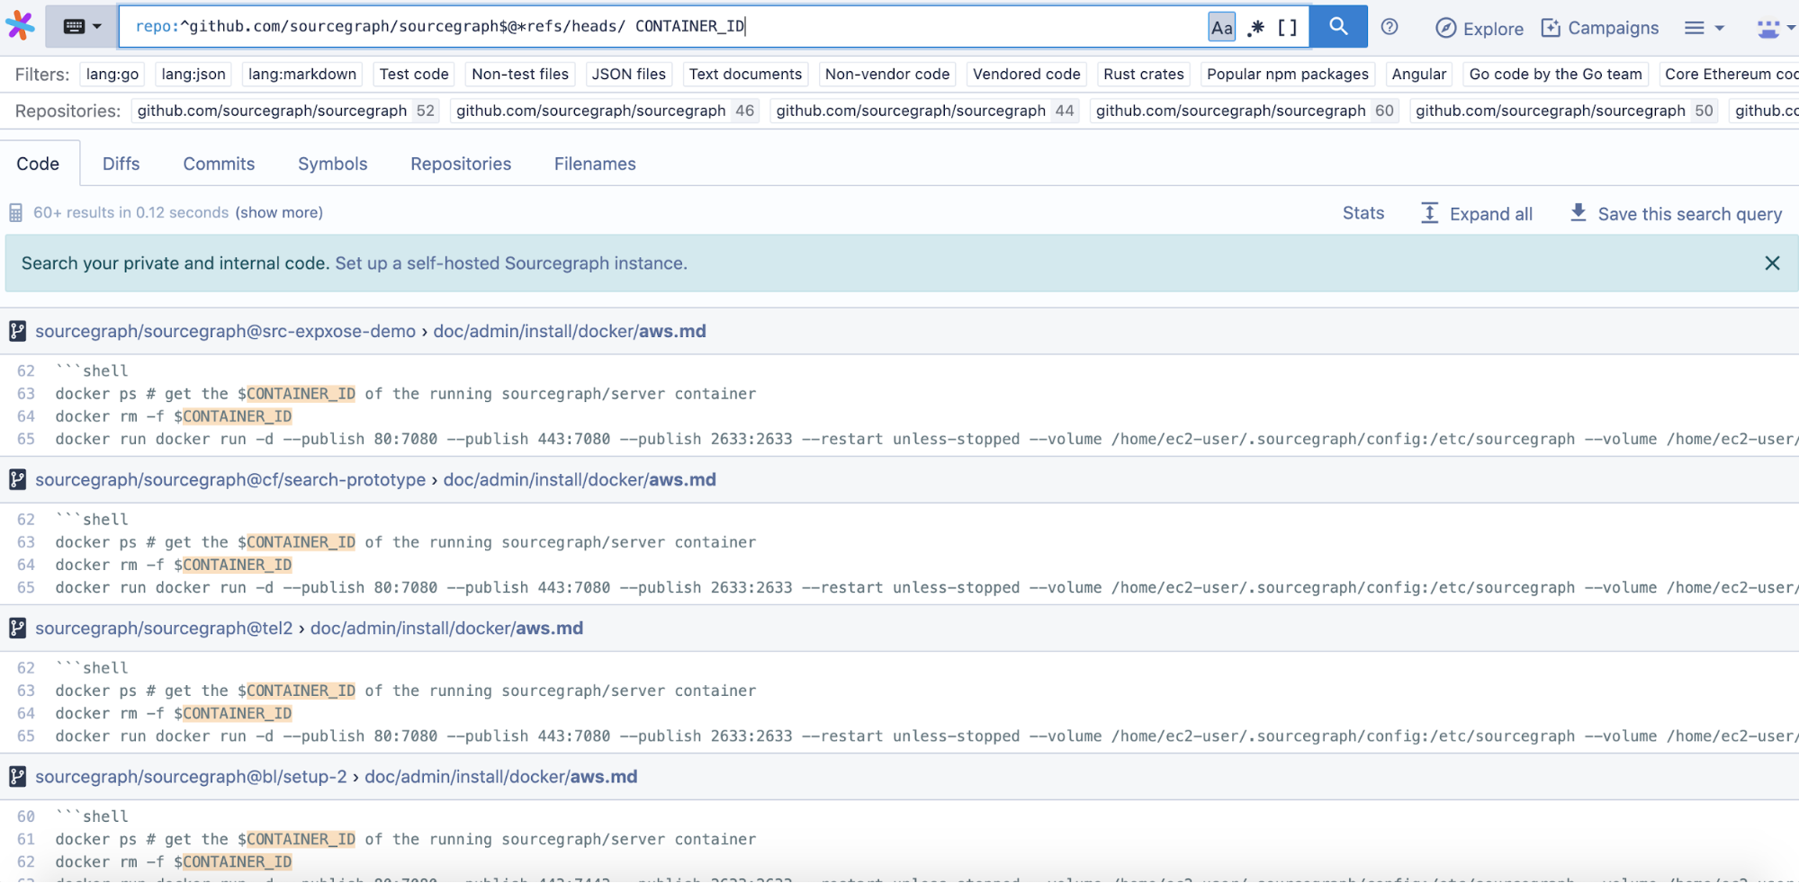
Task: Apply the Non-vendor code filter
Action: pyautogui.click(x=887, y=75)
